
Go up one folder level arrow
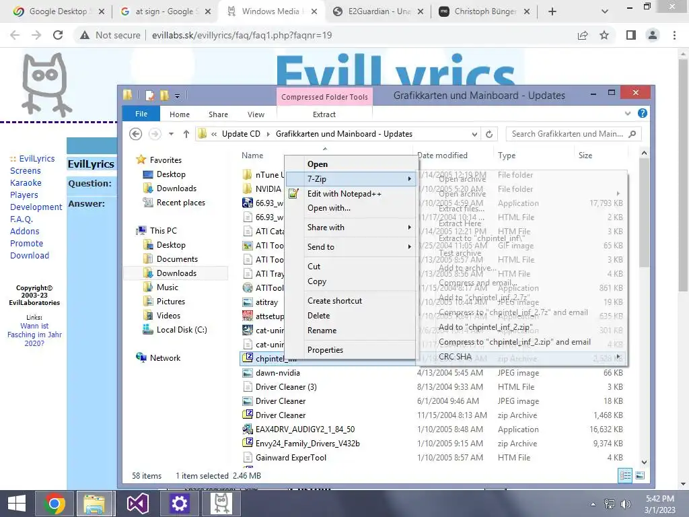coord(186,134)
